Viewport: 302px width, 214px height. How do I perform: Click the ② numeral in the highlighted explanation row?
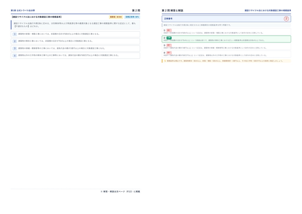pos(164,38)
